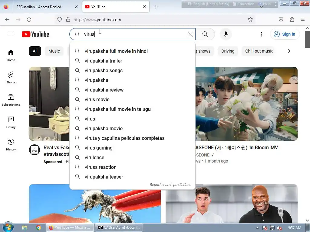Switch to the 7-Zip Downloads taskbar window
The height and width of the screenshot is (232, 310).
[x=119, y=227]
